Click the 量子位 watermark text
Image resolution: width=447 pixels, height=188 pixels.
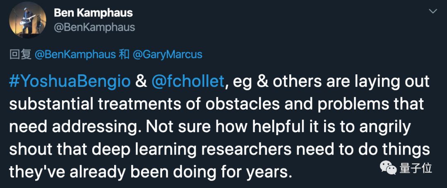coord(416,168)
